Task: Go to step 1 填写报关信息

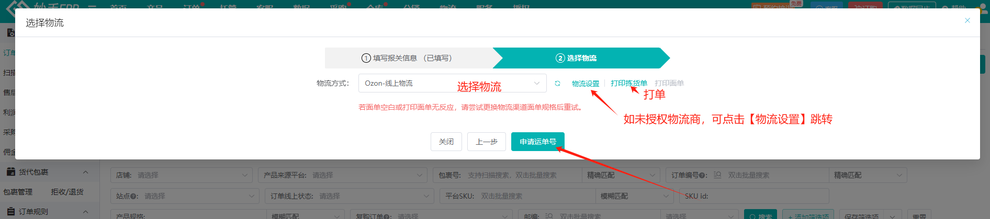Action: pyautogui.click(x=407, y=58)
